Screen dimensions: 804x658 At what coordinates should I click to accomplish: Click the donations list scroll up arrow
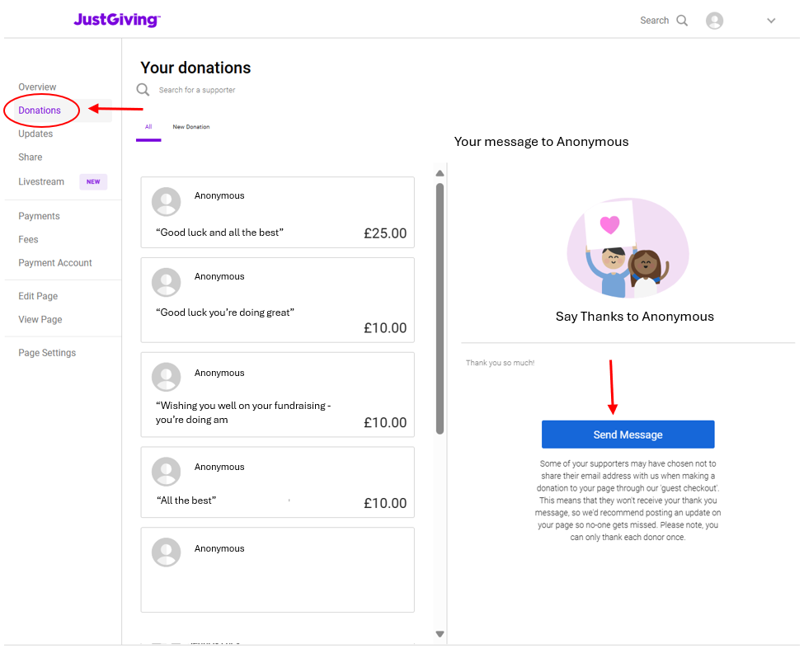pyautogui.click(x=440, y=173)
